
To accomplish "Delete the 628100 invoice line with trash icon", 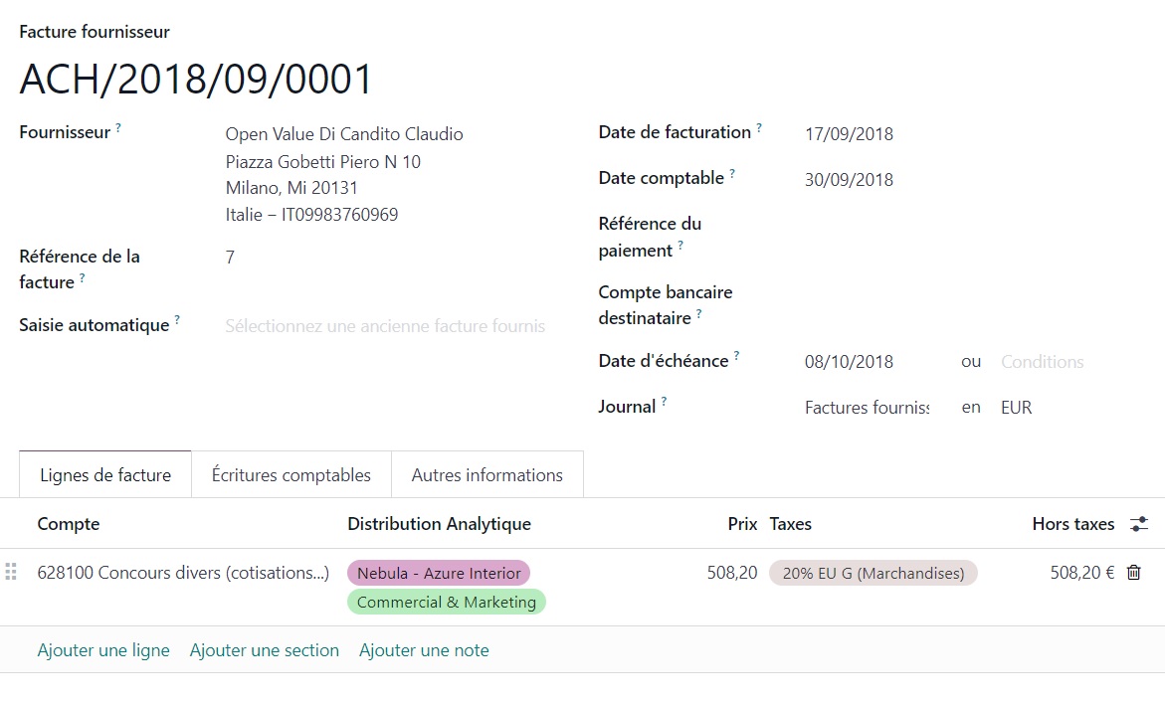I will coord(1133,573).
